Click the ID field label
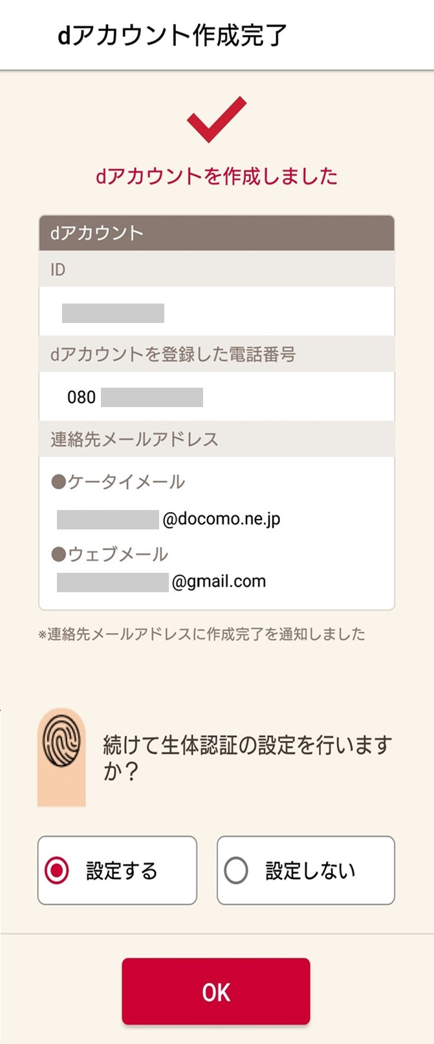Viewport: 434px width, 1044px height. point(217,269)
